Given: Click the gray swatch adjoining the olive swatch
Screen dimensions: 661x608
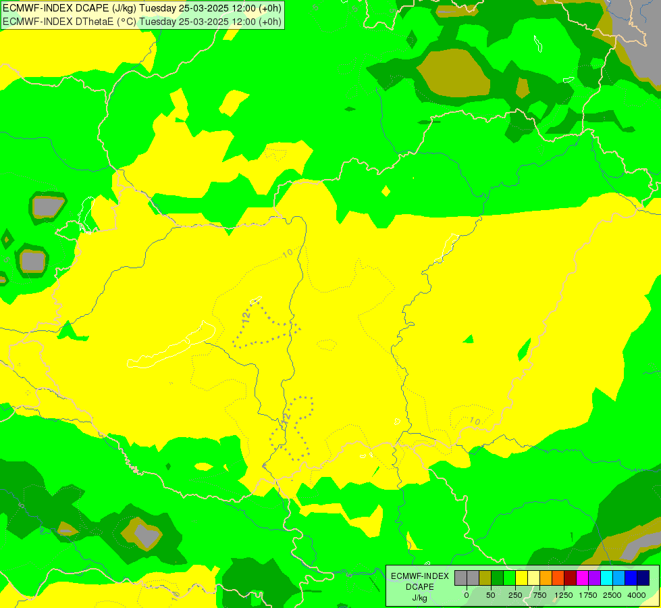Looking at the screenshot, I should point(473,578).
